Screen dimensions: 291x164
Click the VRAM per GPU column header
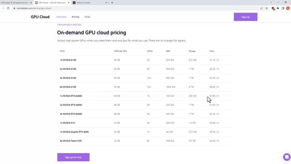point(120,51)
